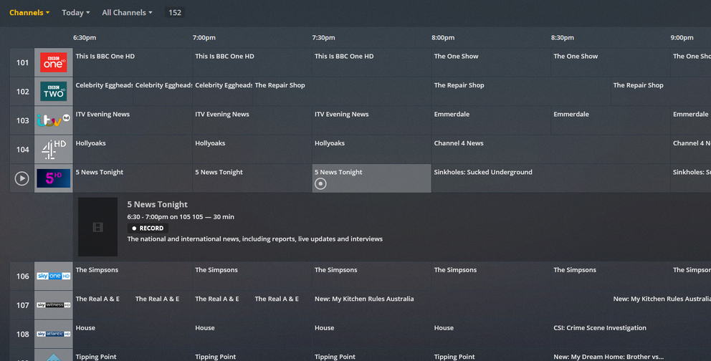
Task: Open the 8:00pm The Repair Shop listing
Action: pos(521,92)
